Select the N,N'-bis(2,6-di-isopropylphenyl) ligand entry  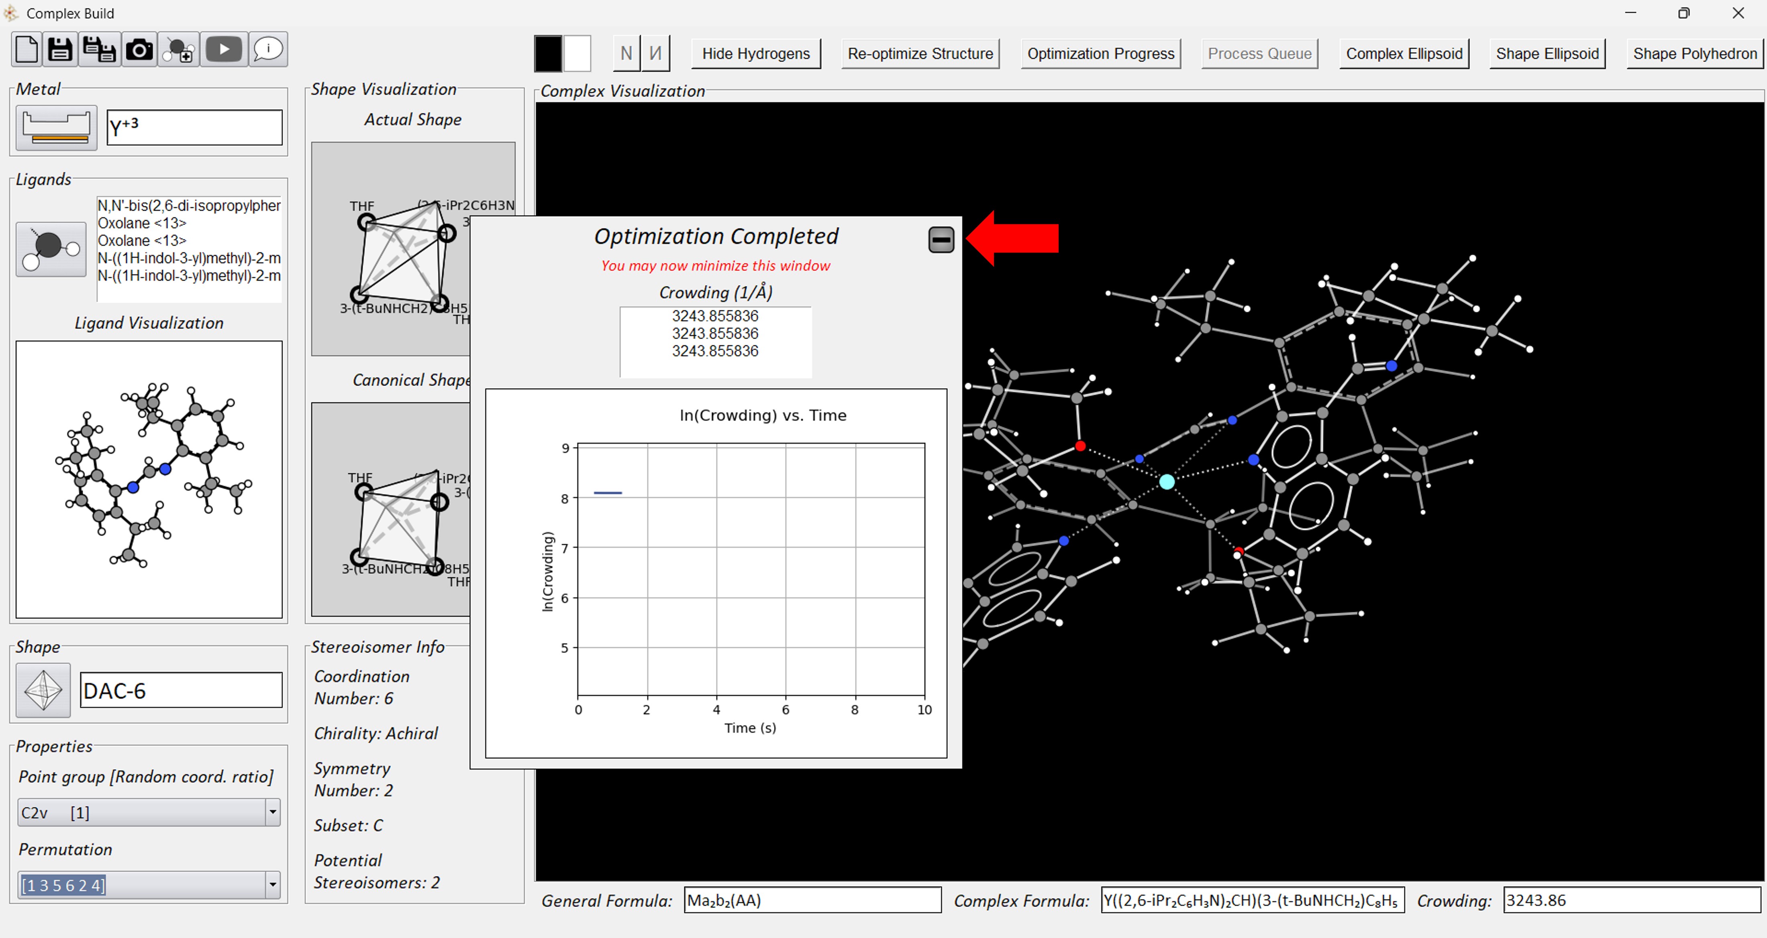(x=189, y=206)
